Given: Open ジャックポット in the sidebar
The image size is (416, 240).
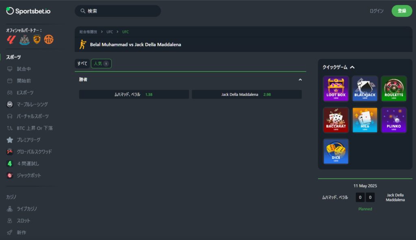Looking at the screenshot, I should [29, 175].
